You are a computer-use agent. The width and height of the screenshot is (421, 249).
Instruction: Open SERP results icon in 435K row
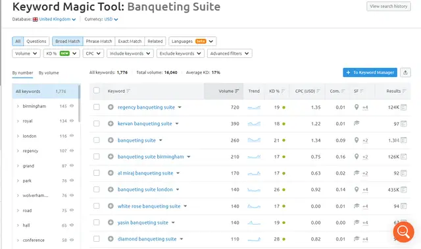403,190
